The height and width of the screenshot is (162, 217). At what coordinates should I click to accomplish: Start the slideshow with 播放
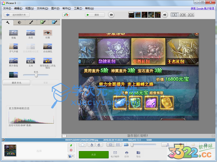(95, 15)
